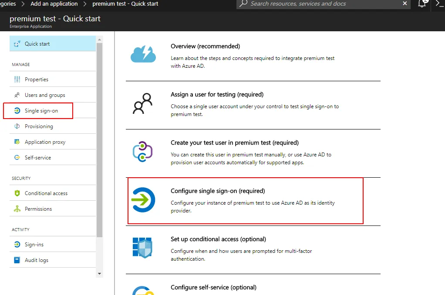The height and width of the screenshot is (295, 445).
Task: Click the Assign a user people icon
Action: (142, 103)
